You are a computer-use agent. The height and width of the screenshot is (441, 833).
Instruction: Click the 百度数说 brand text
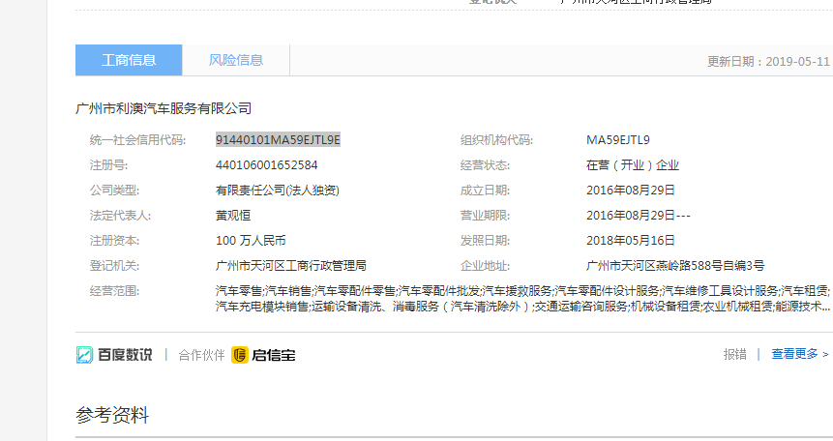point(126,355)
